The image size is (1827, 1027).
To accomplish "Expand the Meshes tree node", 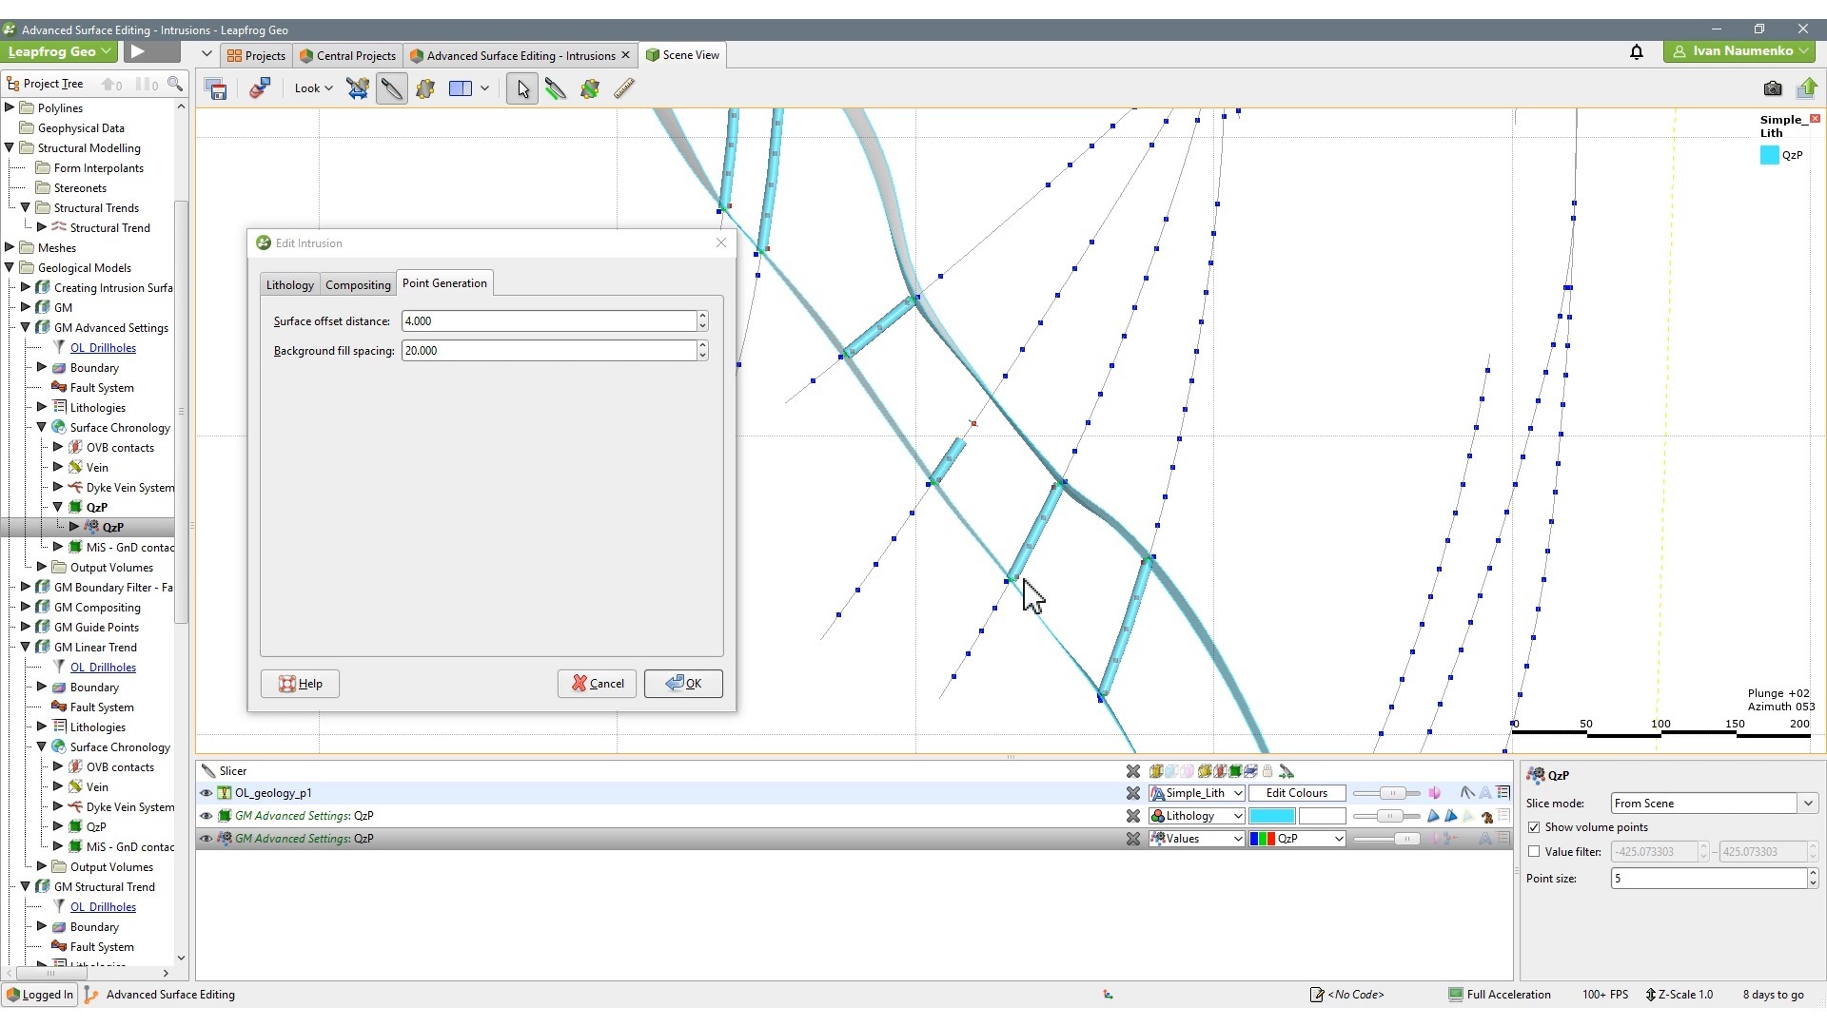I will tap(10, 247).
